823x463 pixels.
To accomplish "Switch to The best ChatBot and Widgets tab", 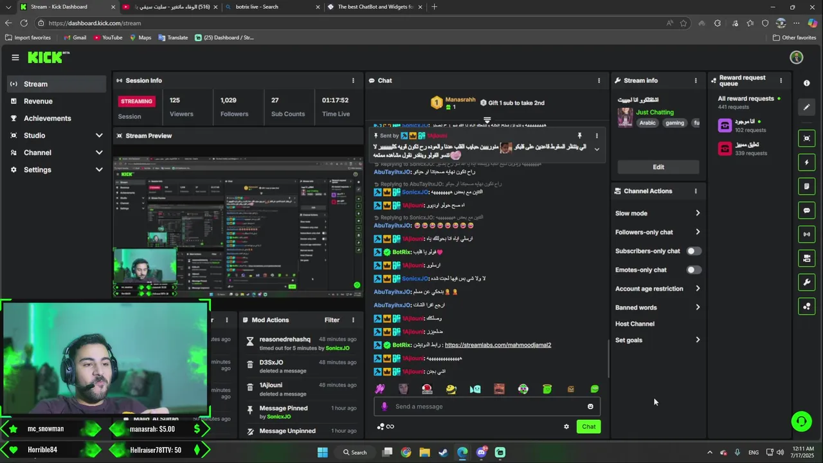I will tap(375, 7).
